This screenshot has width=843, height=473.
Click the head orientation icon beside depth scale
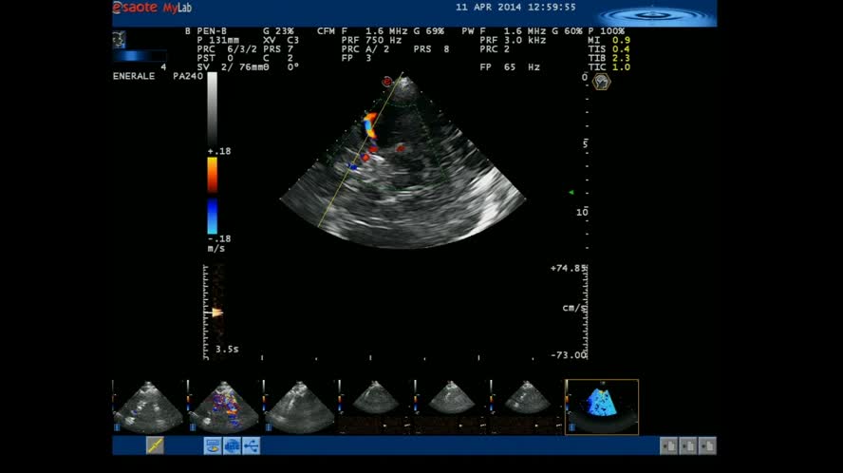(601, 83)
